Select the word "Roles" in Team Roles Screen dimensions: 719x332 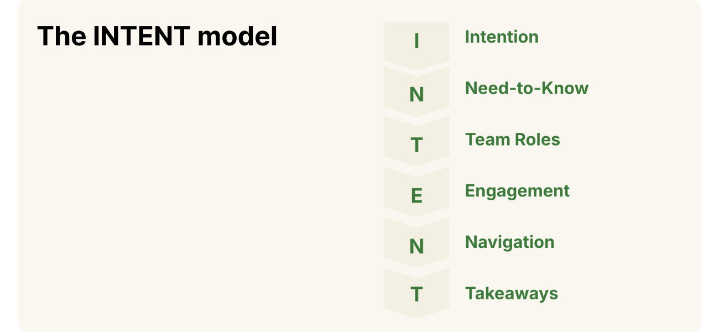[x=537, y=139]
